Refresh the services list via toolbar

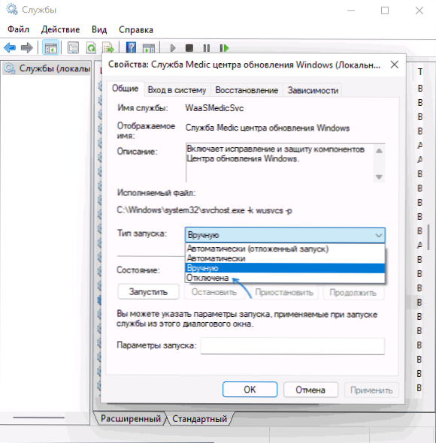pos(91,48)
